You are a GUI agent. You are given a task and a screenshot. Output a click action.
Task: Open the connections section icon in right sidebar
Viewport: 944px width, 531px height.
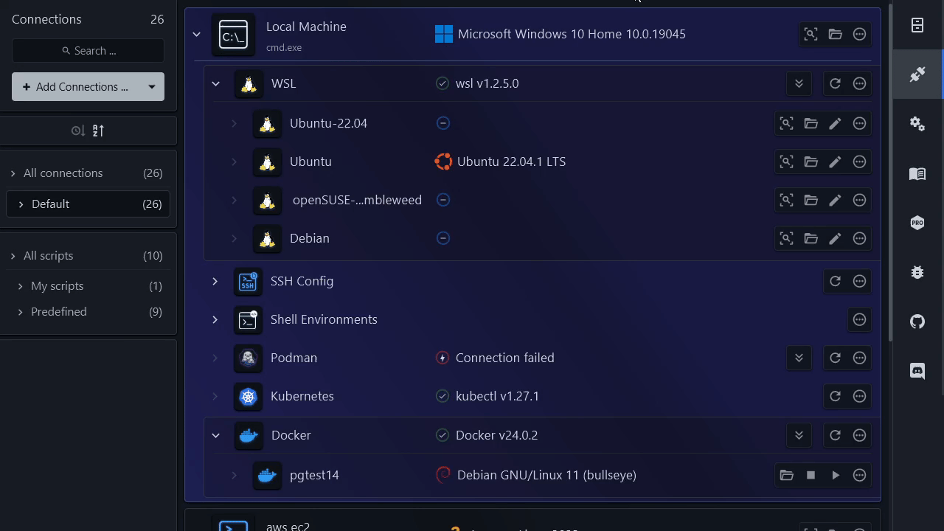[917, 74]
